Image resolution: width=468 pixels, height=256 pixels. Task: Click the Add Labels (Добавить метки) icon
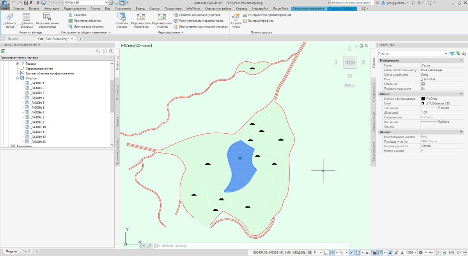[x=10, y=17]
